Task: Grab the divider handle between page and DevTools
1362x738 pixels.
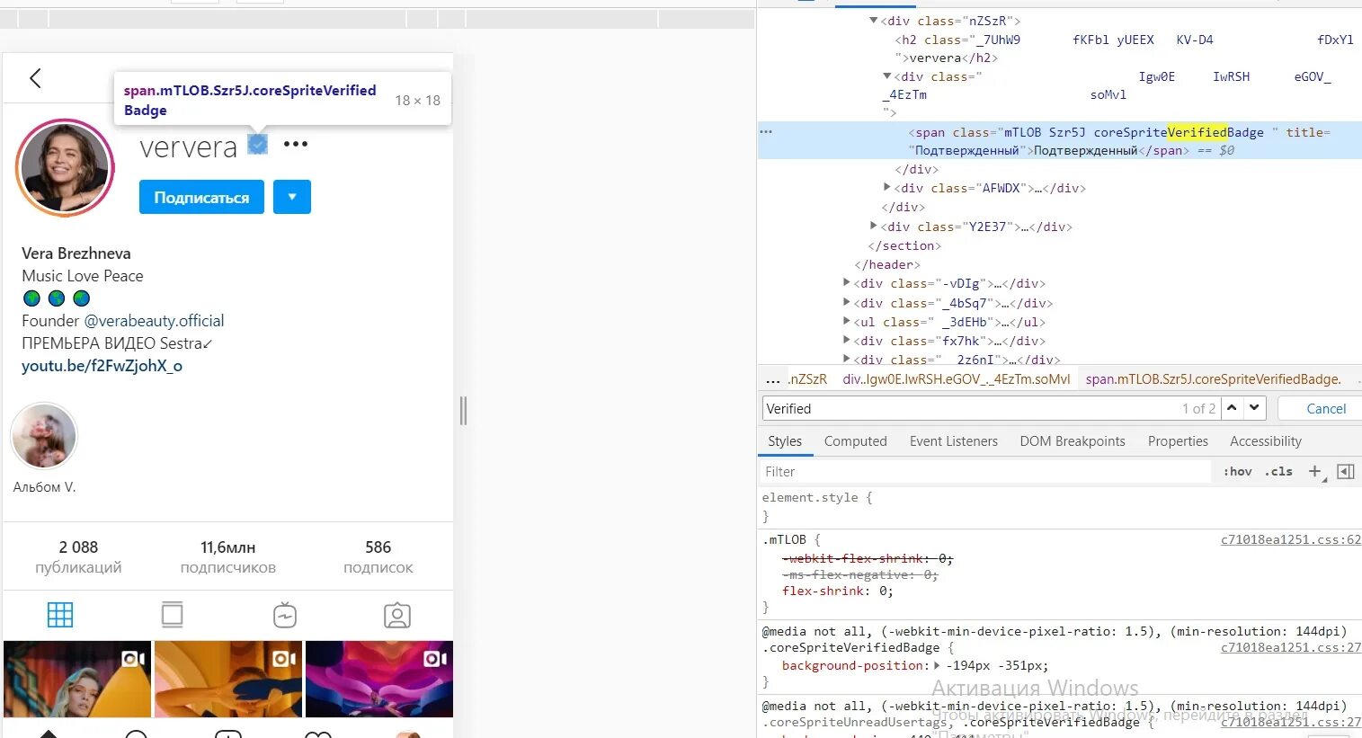Action: point(463,411)
